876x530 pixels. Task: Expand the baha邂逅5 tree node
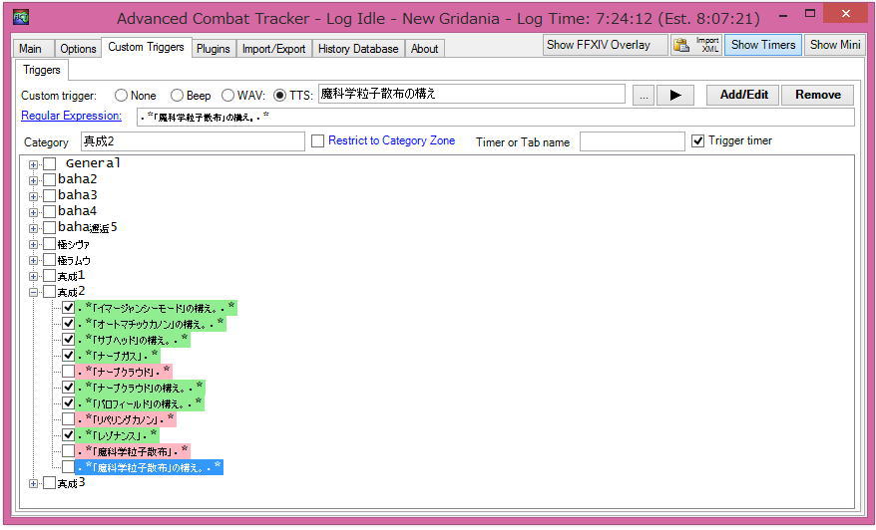click(34, 228)
